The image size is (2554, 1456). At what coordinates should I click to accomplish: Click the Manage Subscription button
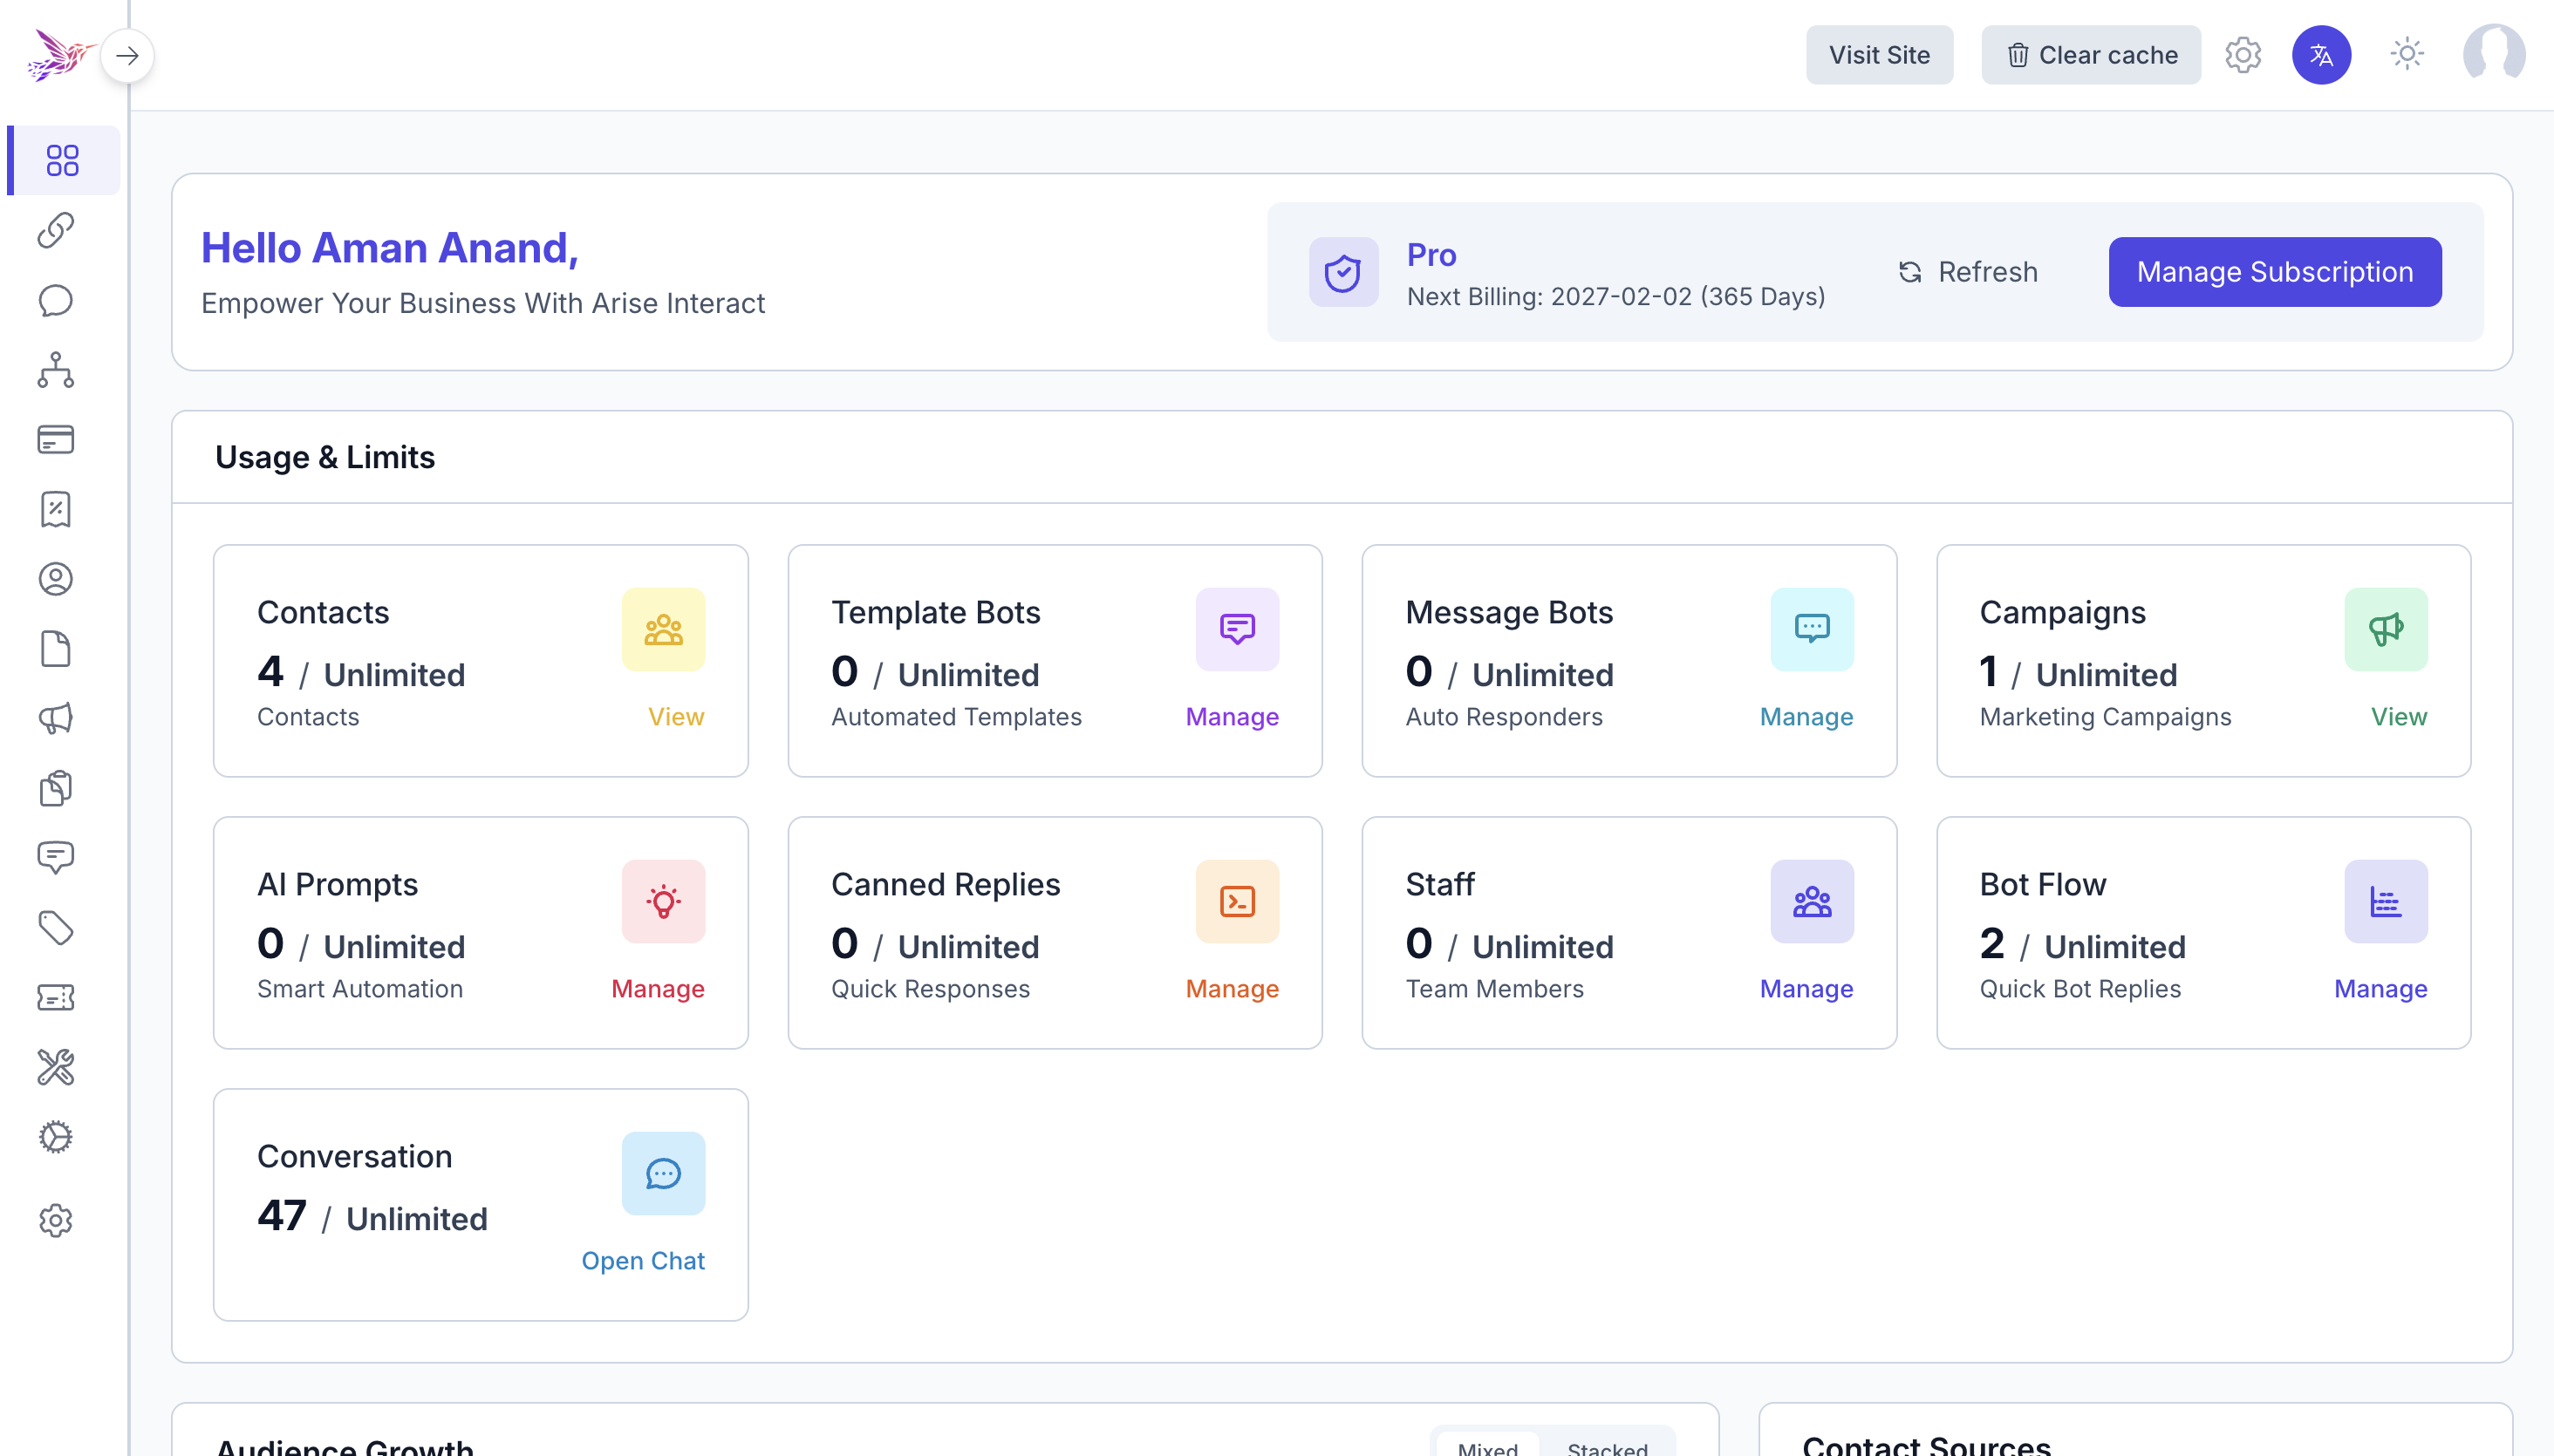tap(2274, 272)
